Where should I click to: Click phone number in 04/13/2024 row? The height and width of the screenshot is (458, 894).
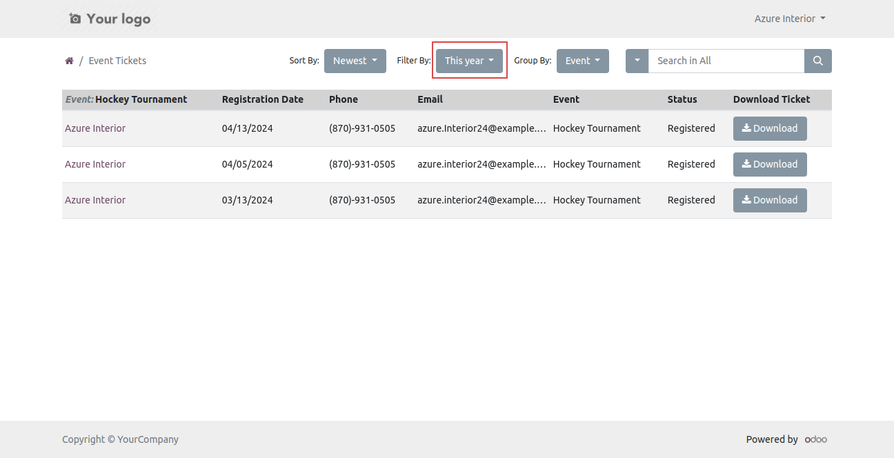(x=362, y=128)
